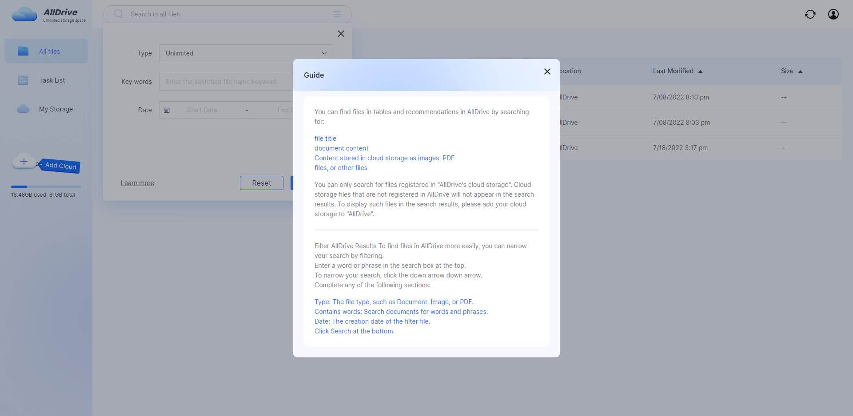
Task: Click the All files folder icon
Action: 23,51
